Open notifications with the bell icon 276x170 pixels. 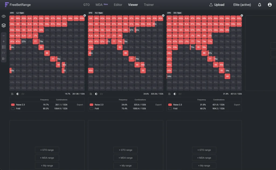point(260,5)
